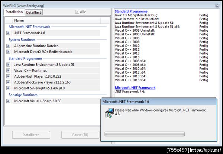The image size is (223, 154).
Task: Uncheck Java Runtime Environment 8 Update 51
Action: pos(8,65)
